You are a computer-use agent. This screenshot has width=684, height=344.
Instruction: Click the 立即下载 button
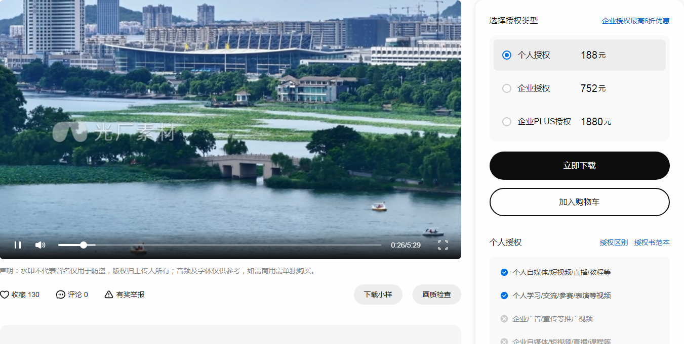click(x=579, y=166)
